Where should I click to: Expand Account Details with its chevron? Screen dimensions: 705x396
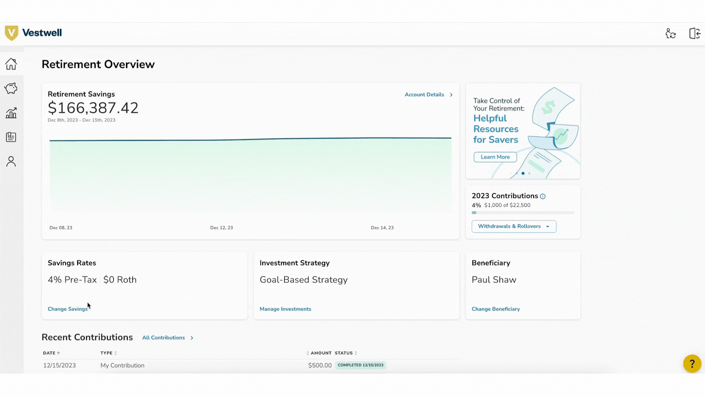point(451,95)
